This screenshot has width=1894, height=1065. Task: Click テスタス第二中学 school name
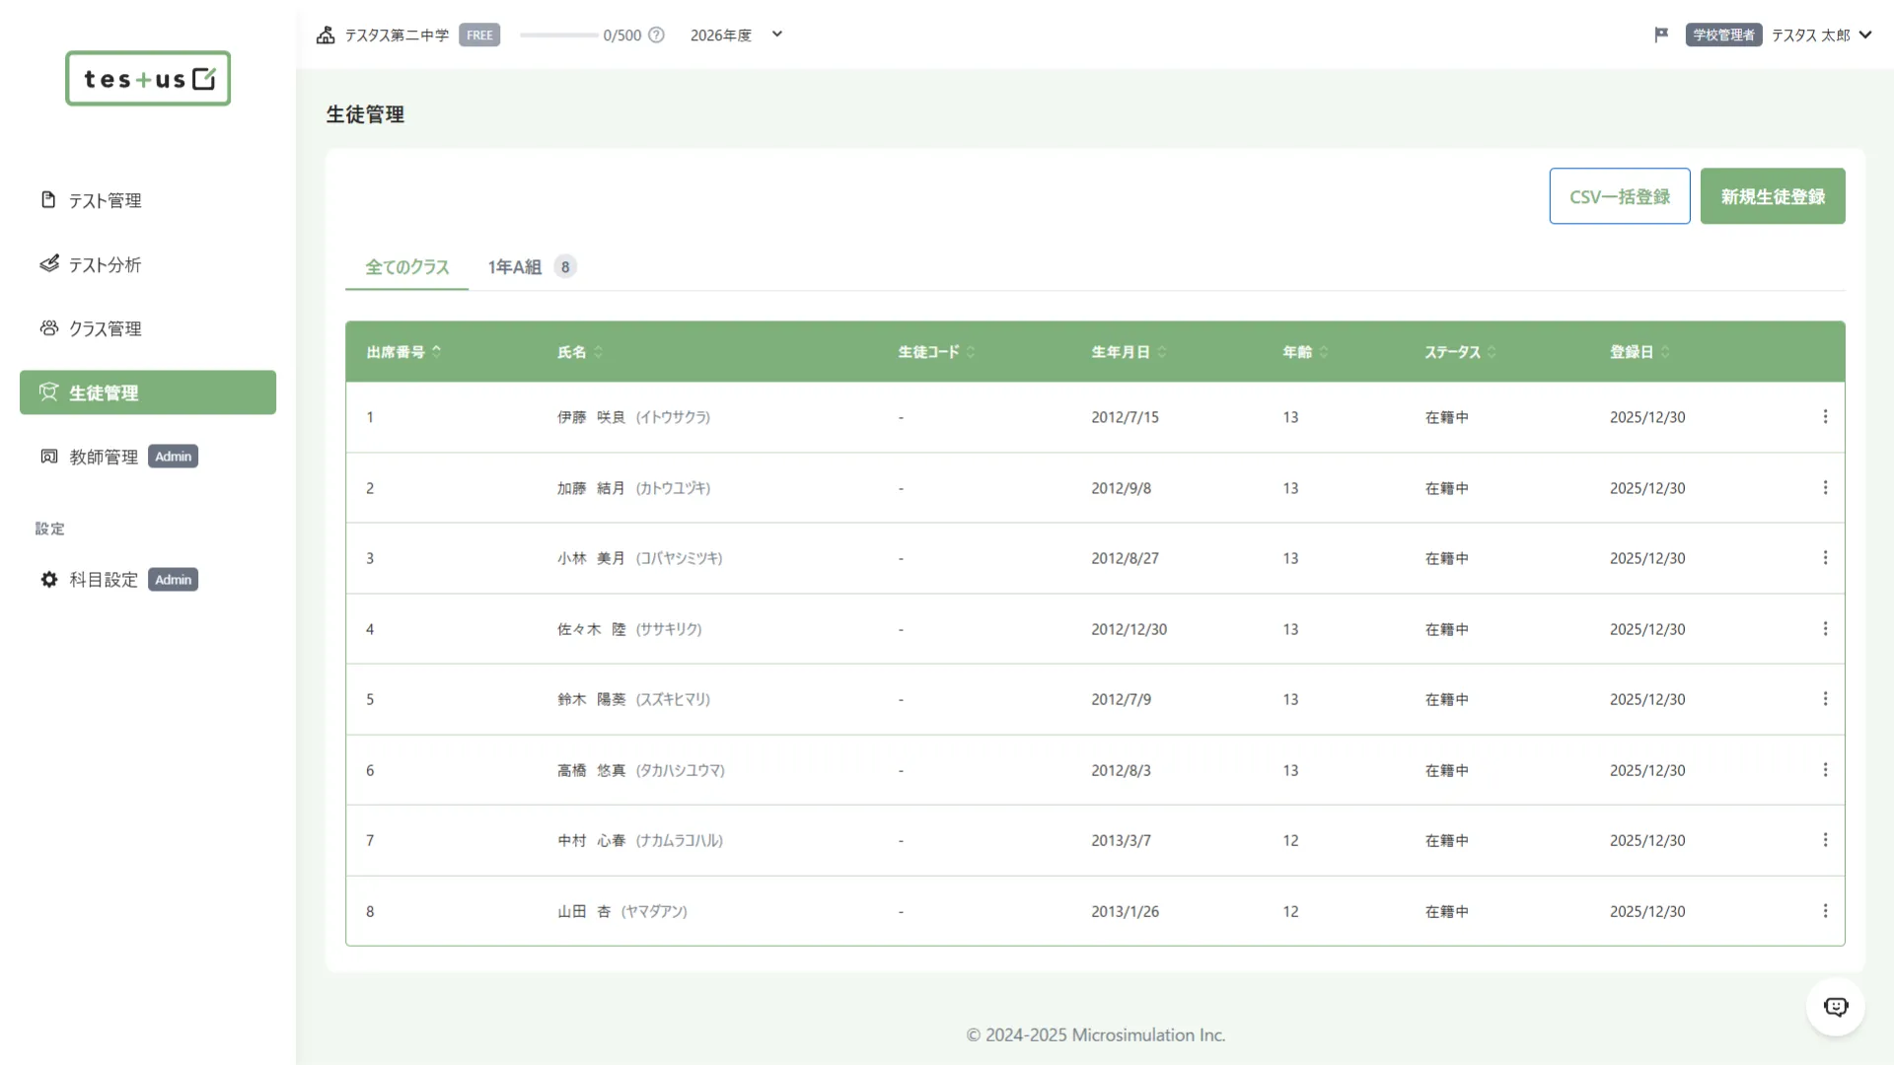[397, 35]
